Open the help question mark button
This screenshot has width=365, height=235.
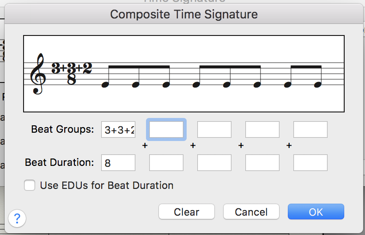tap(17, 217)
